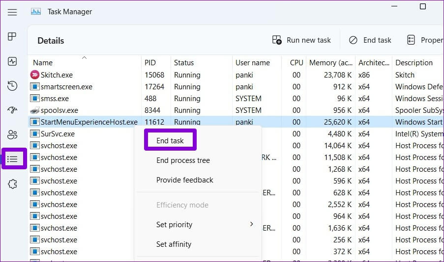Click the x86 architecture cell
The width and height of the screenshot is (444, 262).
pos(364,75)
